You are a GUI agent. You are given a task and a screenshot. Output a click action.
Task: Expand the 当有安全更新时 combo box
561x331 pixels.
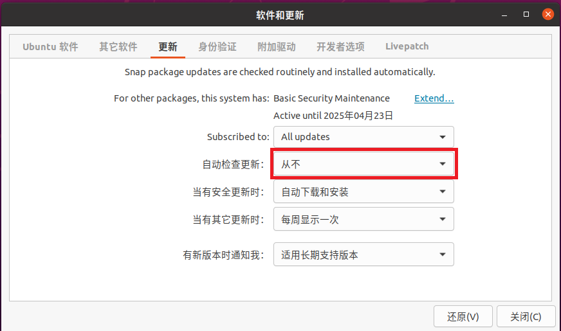(363, 192)
